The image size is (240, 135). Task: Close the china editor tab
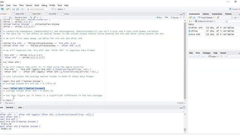[70, 14]
